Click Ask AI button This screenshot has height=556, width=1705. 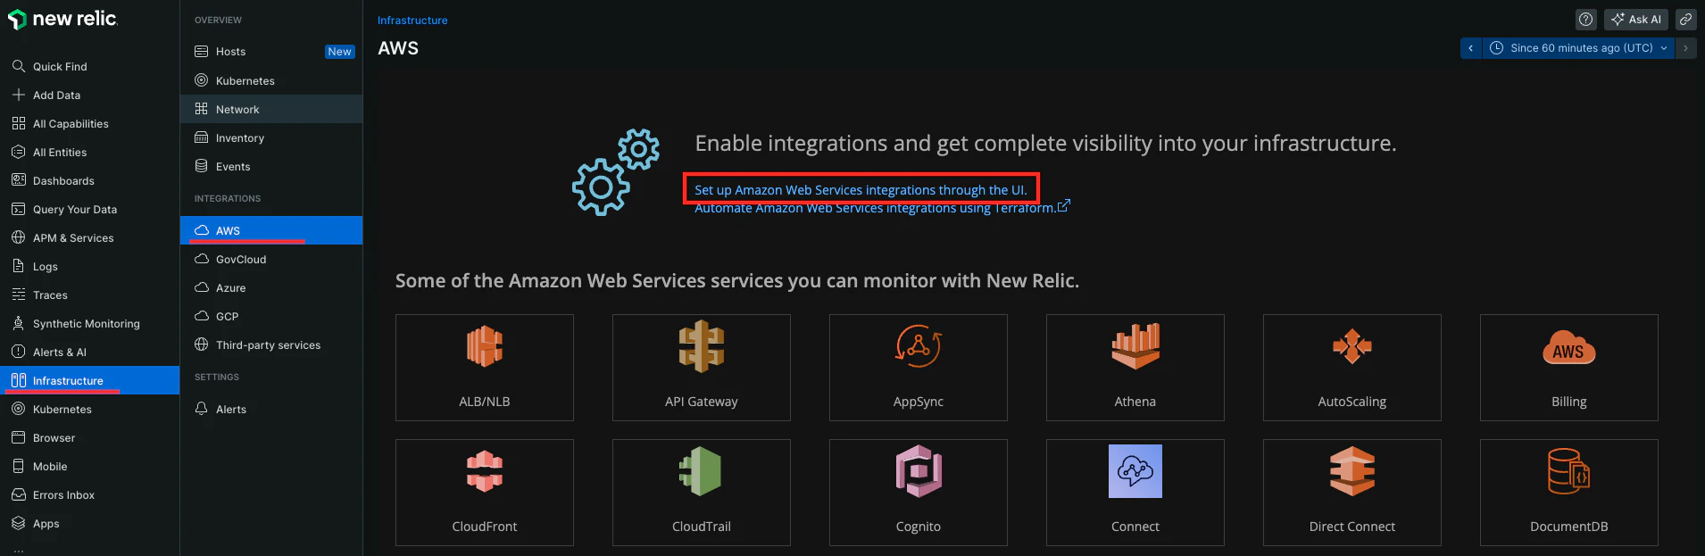click(1636, 20)
